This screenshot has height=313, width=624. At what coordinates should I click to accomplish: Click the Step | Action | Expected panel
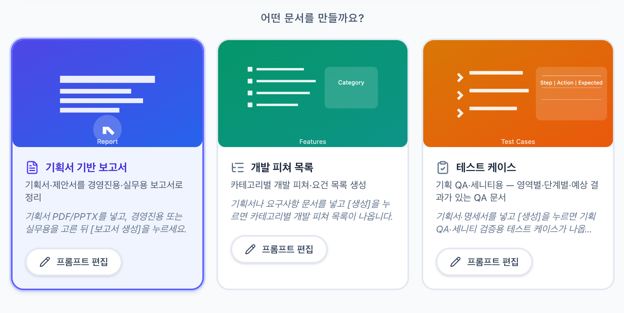(571, 93)
